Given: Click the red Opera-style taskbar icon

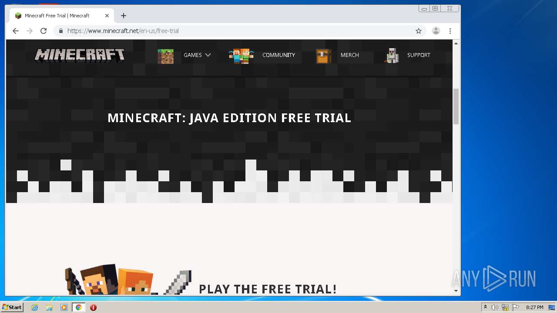Looking at the screenshot, I should pyautogui.click(x=93, y=307).
